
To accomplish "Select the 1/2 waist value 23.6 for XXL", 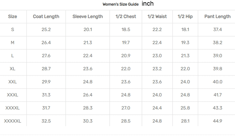I will click(157, 82).
